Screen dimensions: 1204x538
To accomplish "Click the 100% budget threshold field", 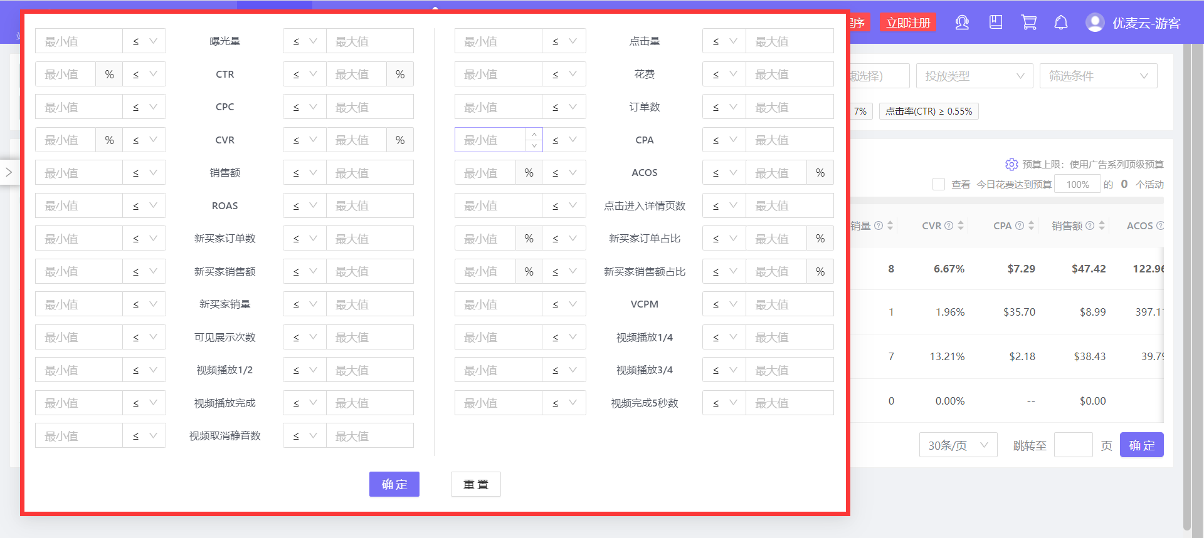I will point(1077,184).
